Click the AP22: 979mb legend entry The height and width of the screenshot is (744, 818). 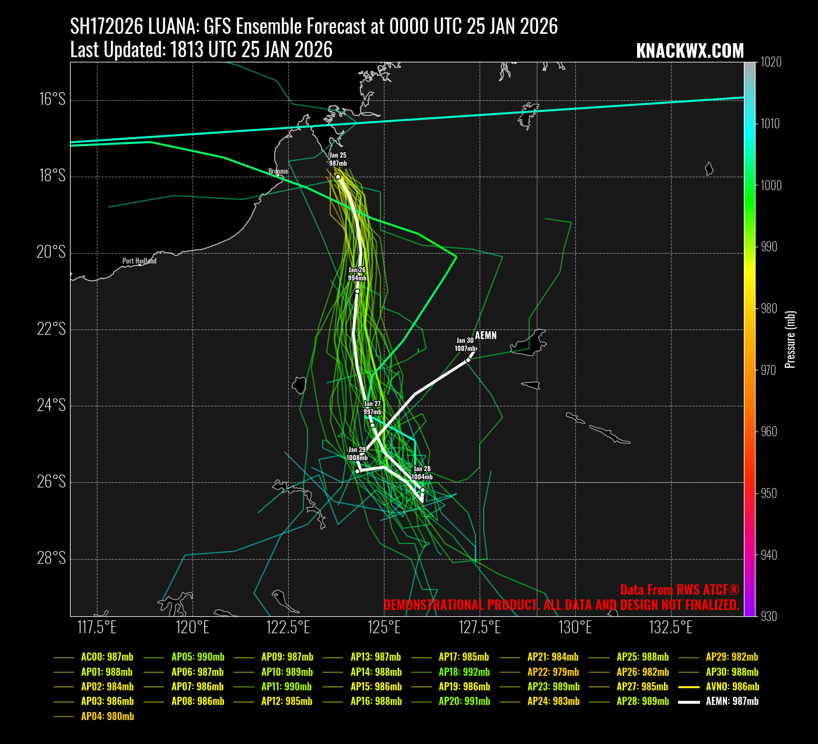(553, 672)
